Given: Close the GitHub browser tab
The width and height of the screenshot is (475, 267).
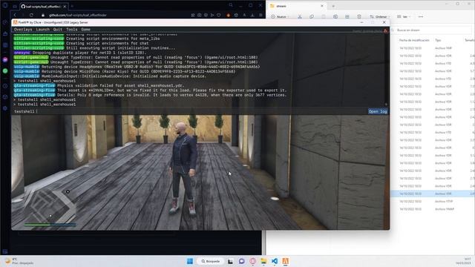Looking at the screenshot, I should tap(65, 7).
